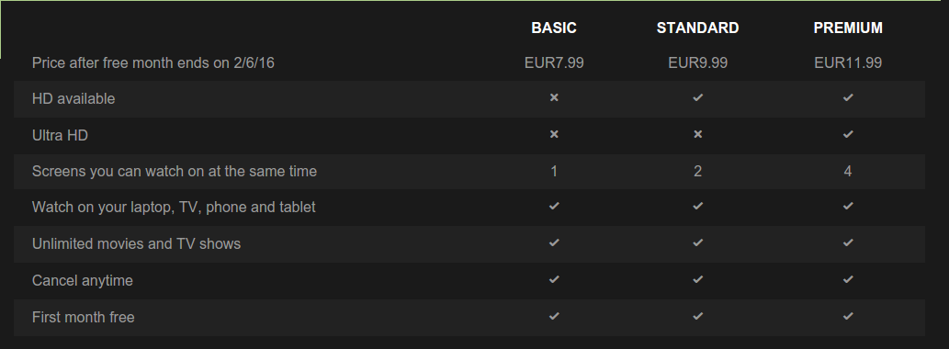This screenshot has width=949, height=349.
Task: Click the EUR11.99 Premium price
Action: click(x=848, y=62)
